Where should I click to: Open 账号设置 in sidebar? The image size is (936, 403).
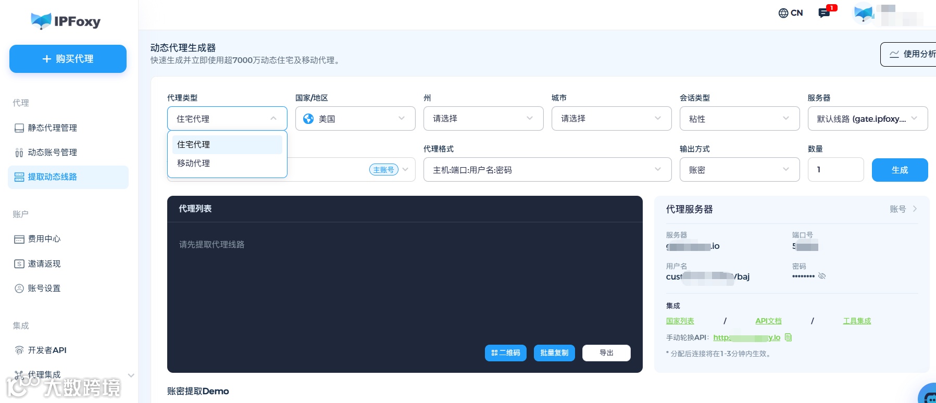tap(68, 288)
